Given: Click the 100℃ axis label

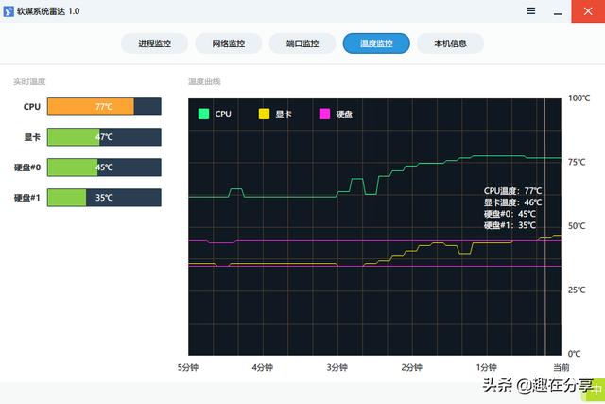Looking at the screenshot, I should point(579,98).
